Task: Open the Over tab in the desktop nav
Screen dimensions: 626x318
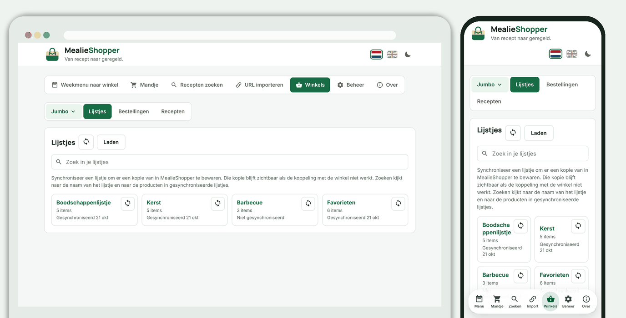Action: [387, 85]
